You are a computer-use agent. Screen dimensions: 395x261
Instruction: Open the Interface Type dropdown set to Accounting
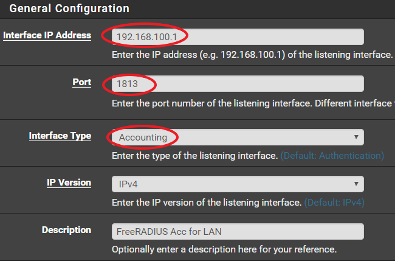(x=237, y=137)
